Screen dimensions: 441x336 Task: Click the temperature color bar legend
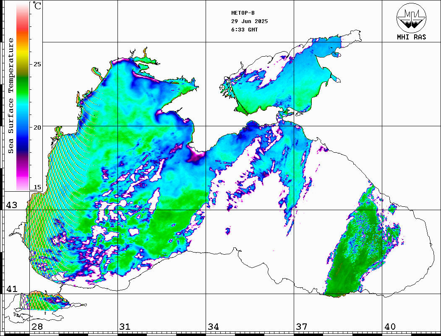coord(23,96)
